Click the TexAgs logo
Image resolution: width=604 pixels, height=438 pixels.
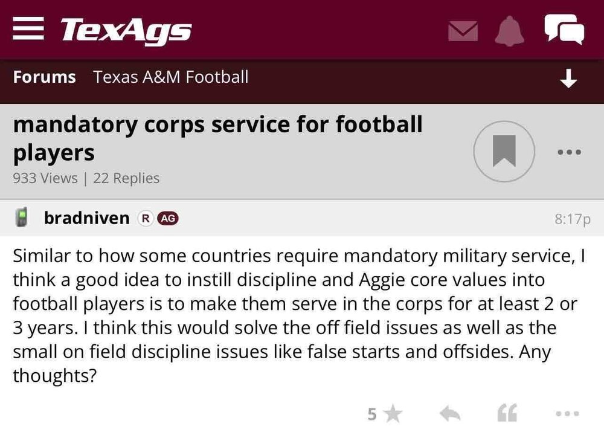click(126, 30)
